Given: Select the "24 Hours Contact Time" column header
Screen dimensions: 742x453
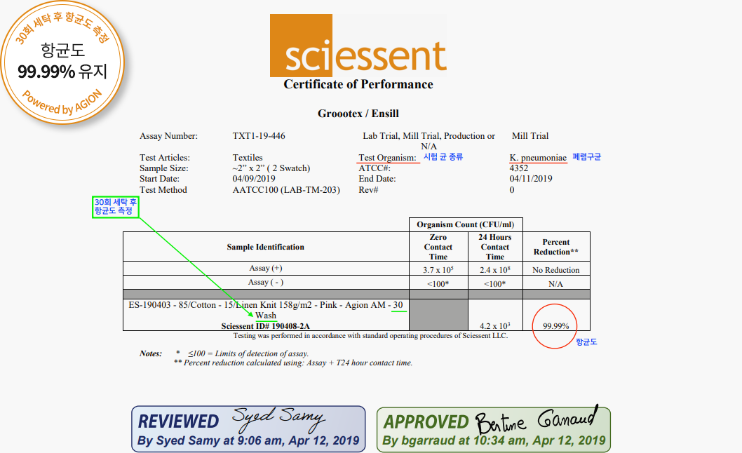Looking at the screenshot, I should [x=495, y=247].
